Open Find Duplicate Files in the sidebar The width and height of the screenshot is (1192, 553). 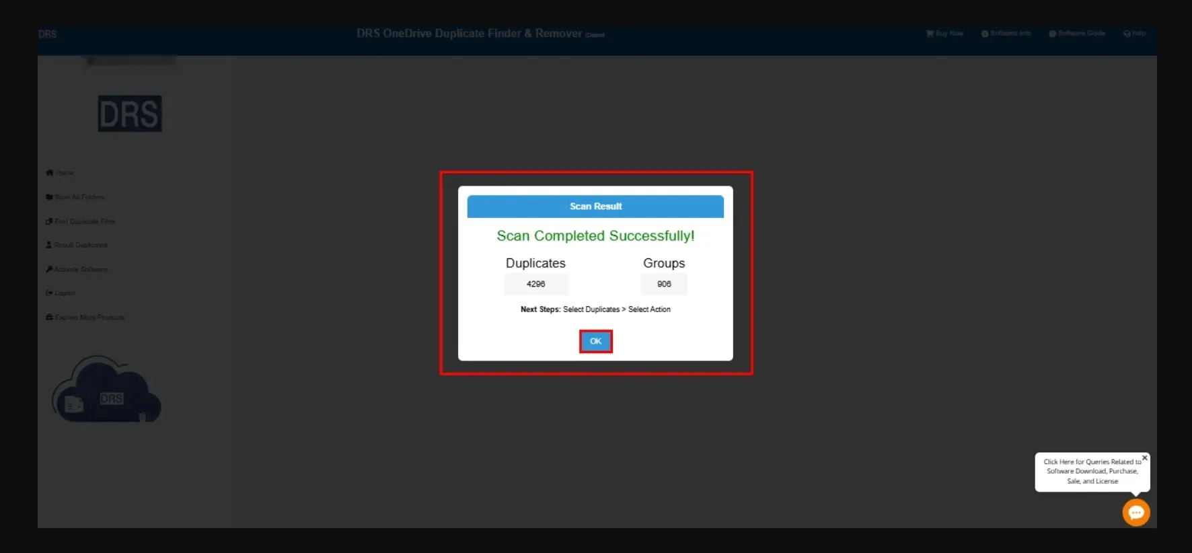(81, 221)
